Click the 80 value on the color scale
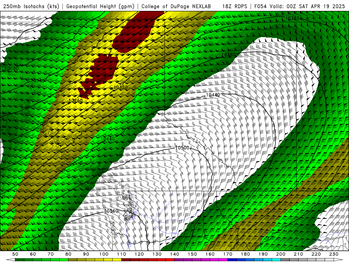The width and height of the screenshot is (349, 262). [x=68, y=254]
